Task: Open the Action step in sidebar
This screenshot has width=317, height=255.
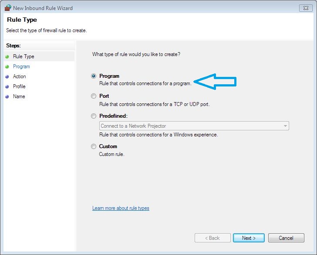Action: [20, 76]
